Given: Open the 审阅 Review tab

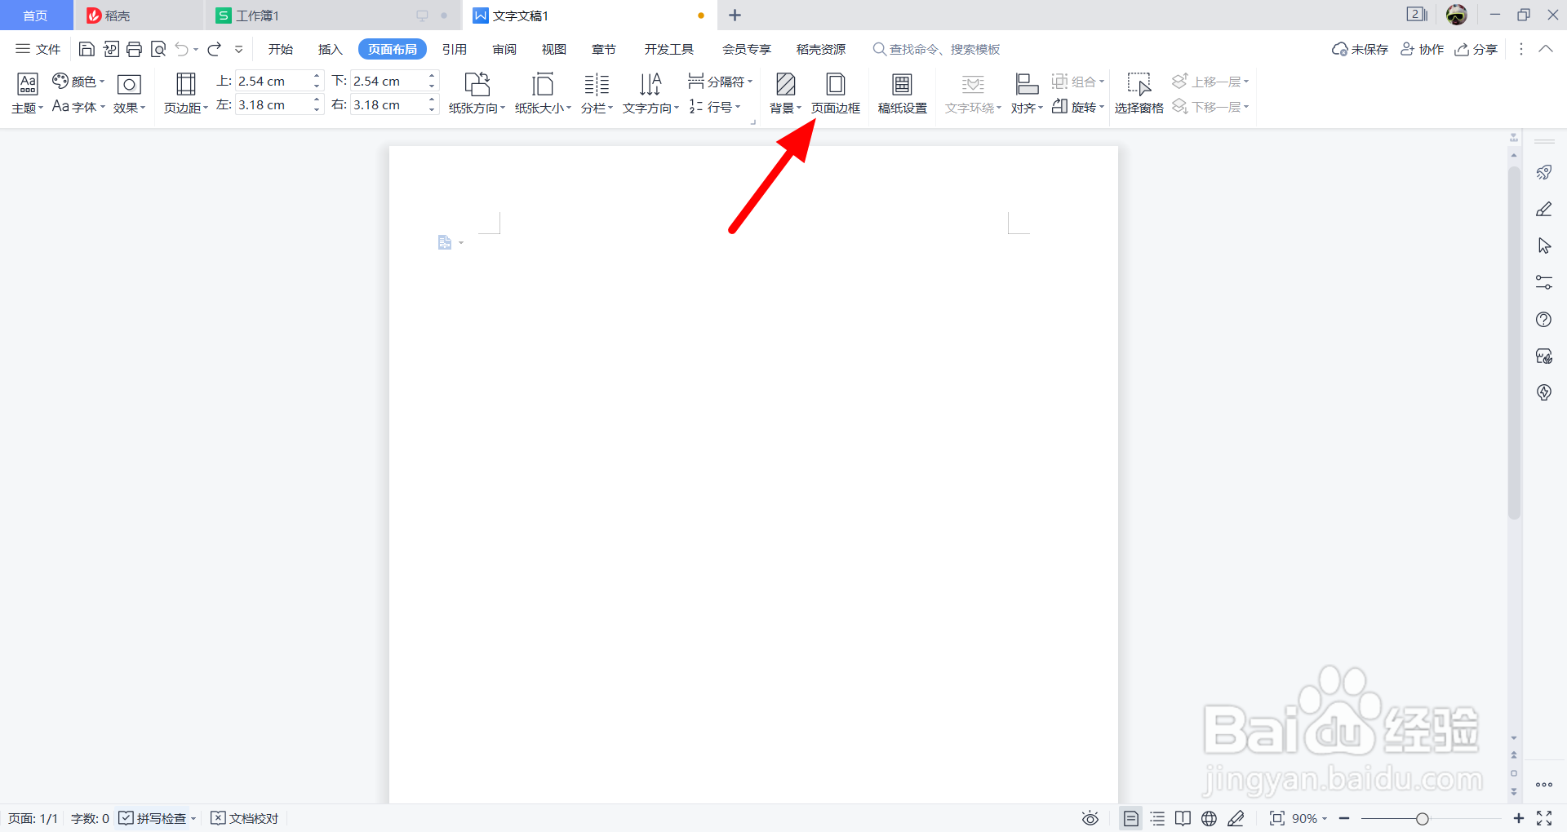Looking at the screenshot, I should coord(504,49).
